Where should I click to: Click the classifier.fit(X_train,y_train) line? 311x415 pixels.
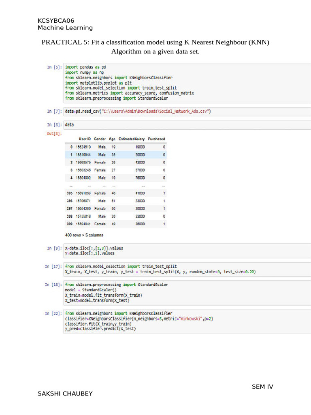(x=98, y=324)
